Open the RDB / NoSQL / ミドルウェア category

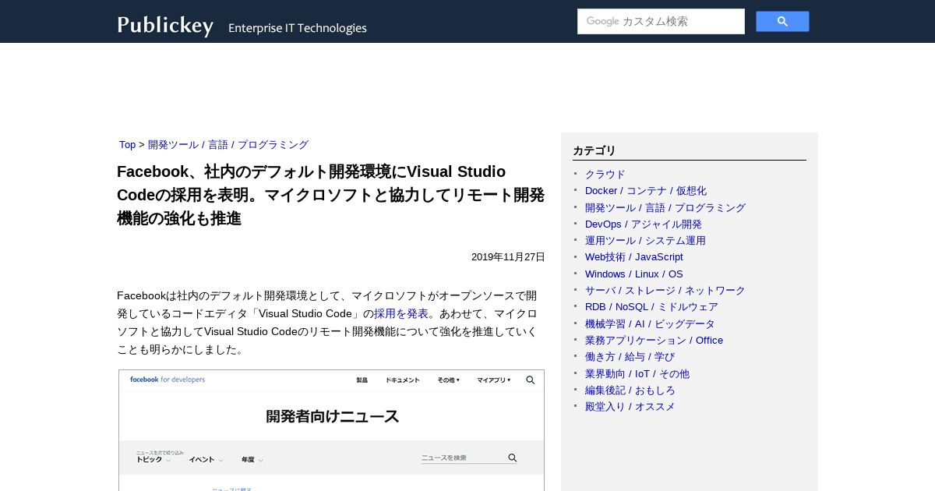coord(651,307)
